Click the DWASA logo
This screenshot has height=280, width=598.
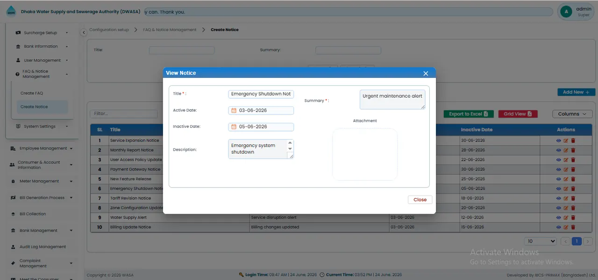click(x=11, y=12)
